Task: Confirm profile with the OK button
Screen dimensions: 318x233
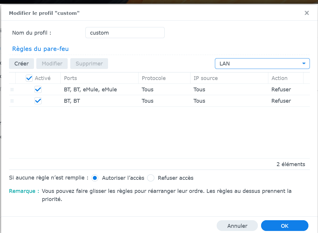Action: click(284, 226)
